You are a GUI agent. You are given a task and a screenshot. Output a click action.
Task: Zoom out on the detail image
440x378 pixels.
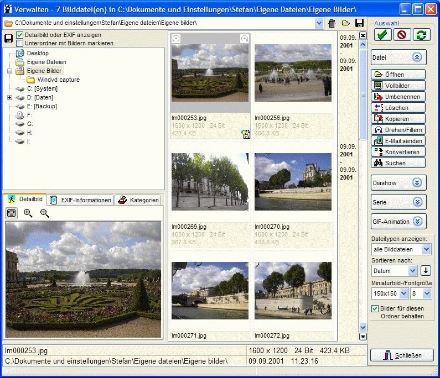[x=45, y=213]
